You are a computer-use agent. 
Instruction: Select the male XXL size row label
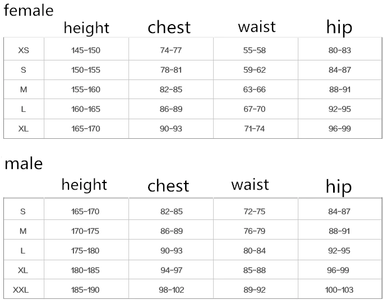coord(21,290)
